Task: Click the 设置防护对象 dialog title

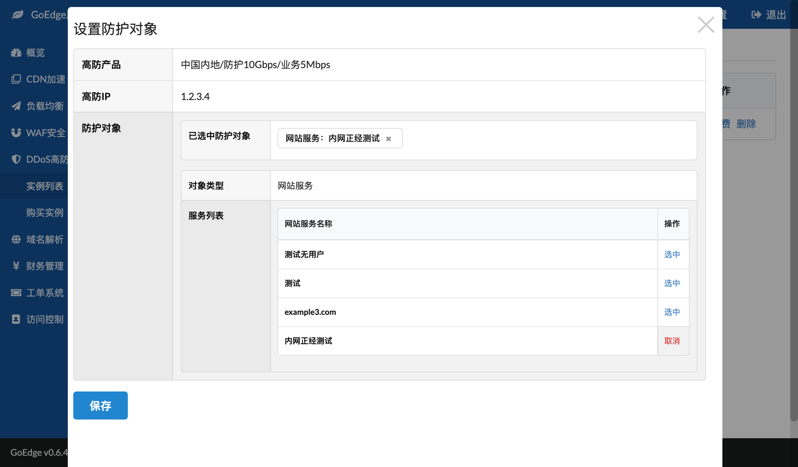Action: (x=115, y=29)
